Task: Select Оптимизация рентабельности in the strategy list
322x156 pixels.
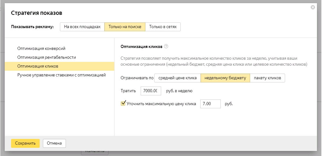Action: (x=47, y=57)
